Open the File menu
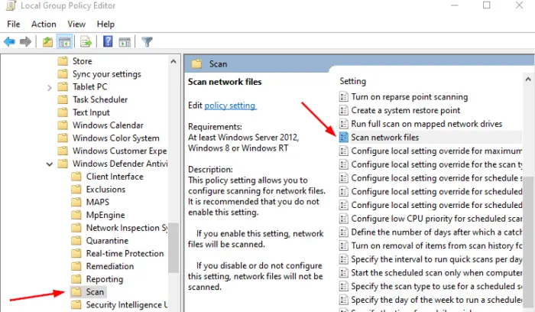Image resolution: width=535 pixels, height=312 pixels. pyautogui.click(x=13, y=24)
